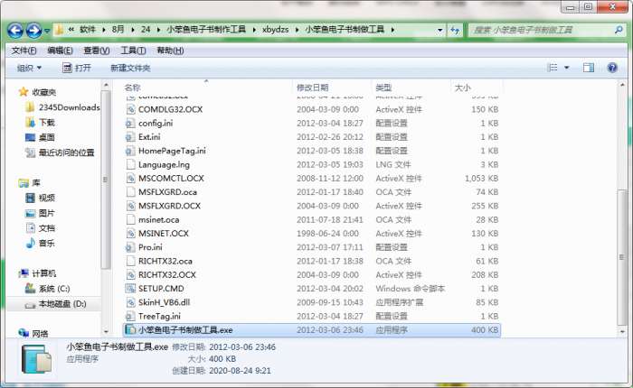Image resolution: width=633 pixels, height=388 pixels.
Task: Select the config.ini file icon
Action: click(130, 124)
